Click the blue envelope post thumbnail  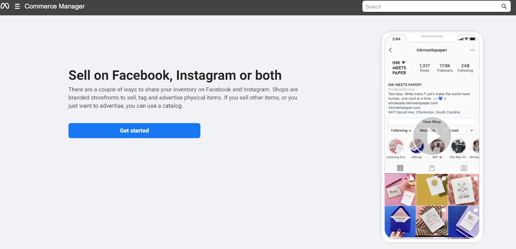point(400,222)
